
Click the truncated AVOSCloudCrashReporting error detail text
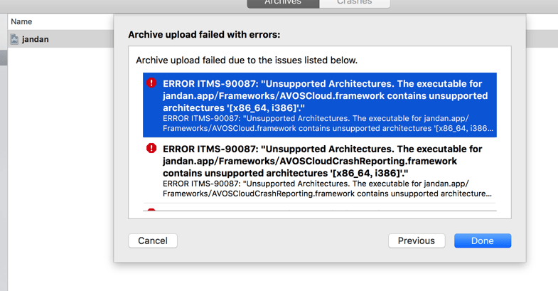[x=328, y=189]
